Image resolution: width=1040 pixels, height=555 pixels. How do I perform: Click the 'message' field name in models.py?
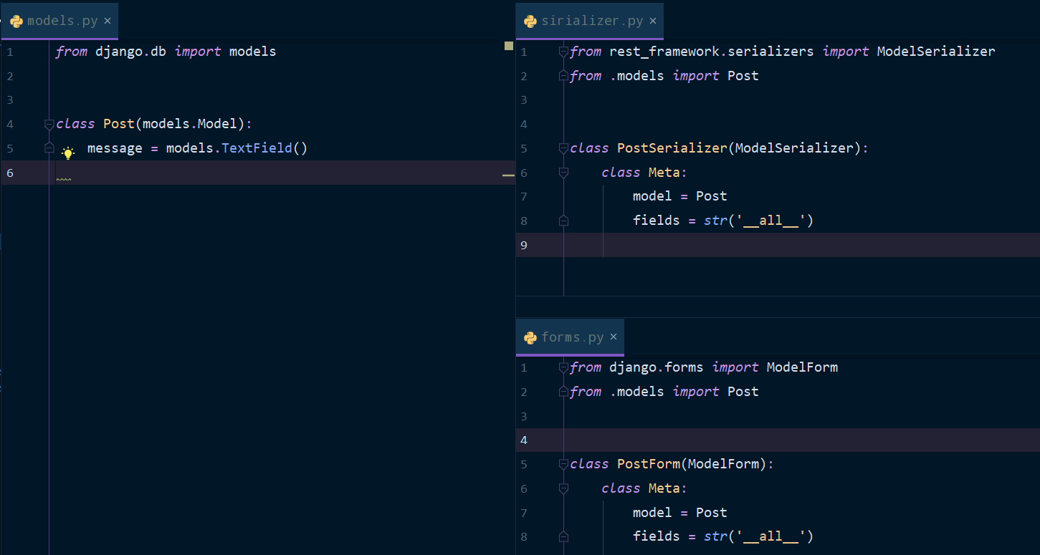click(x=115, y=148)
